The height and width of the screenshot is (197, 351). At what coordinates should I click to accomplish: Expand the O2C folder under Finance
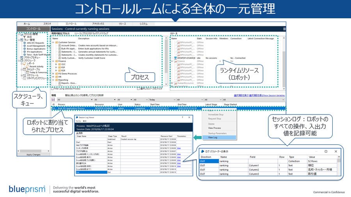(x=56, y=64)
